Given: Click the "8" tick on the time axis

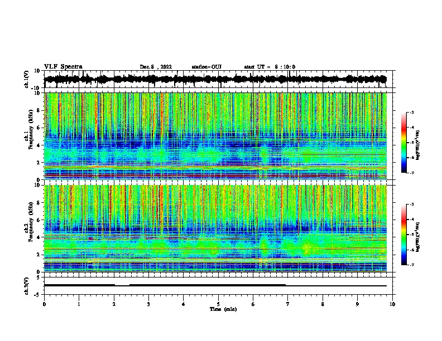Looking at the screenshot, I should tap(323, 304).
